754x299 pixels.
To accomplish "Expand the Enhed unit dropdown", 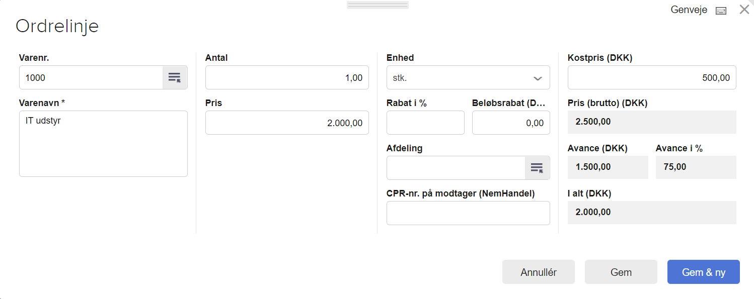I will coord(538,78).
